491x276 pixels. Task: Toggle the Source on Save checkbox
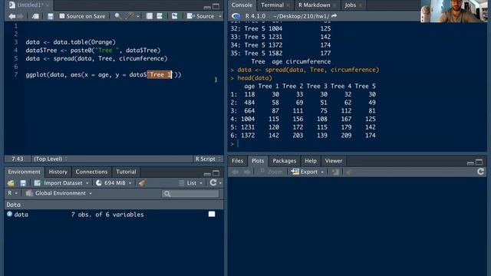62,16
